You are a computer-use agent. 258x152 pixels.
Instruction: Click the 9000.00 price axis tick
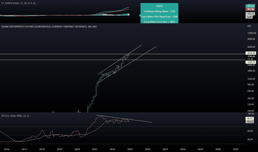pyautogui.click(x=251, y=39)
